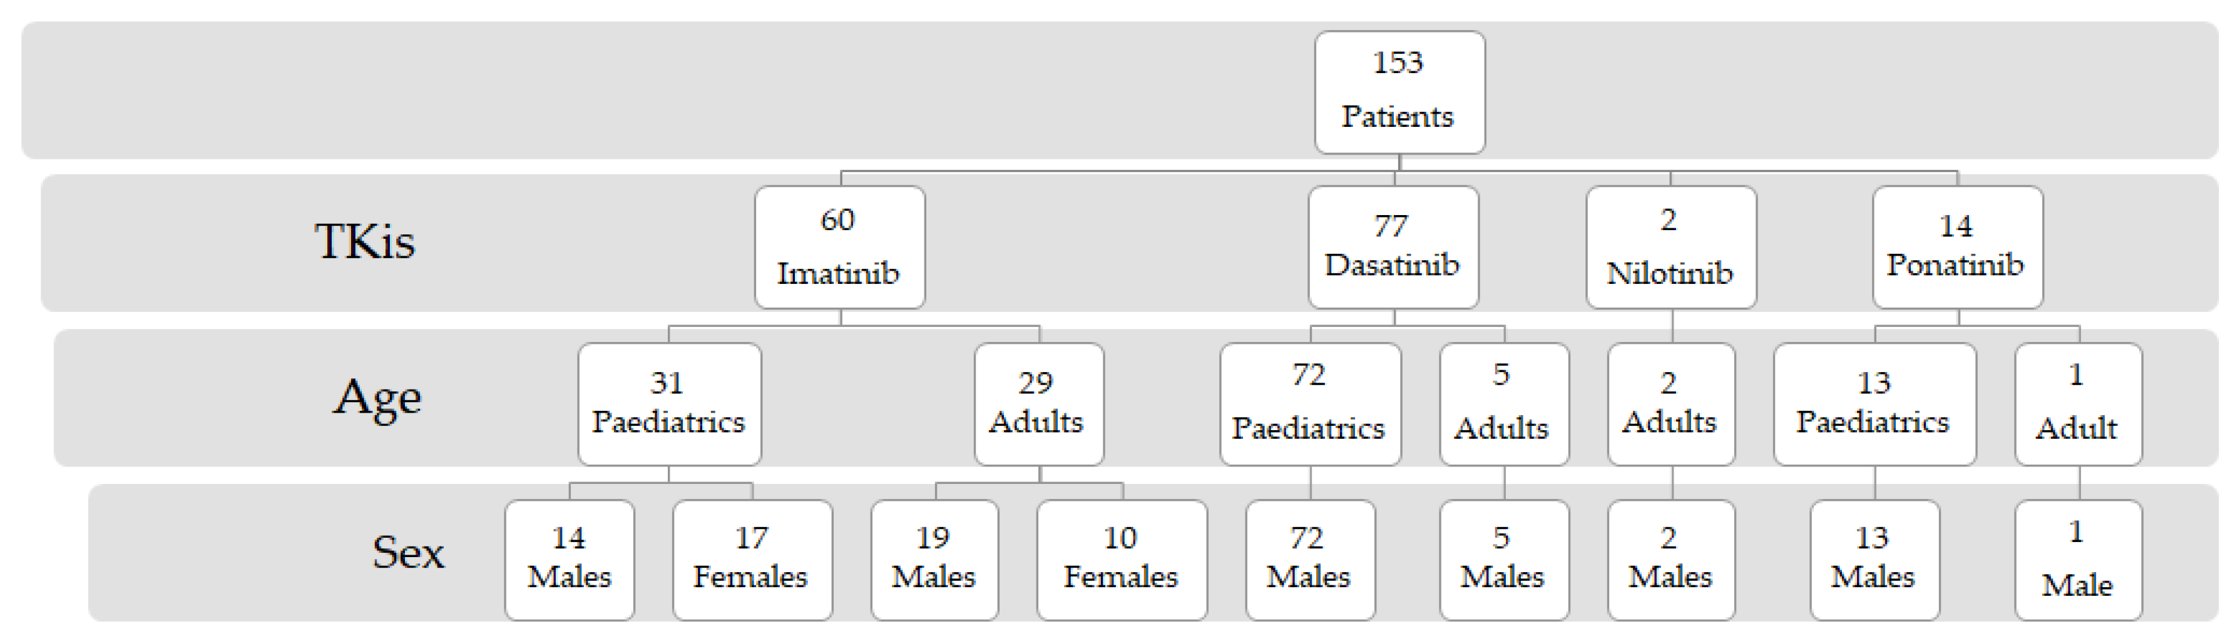Screen dimensions: 2240x639
Task: Click the Age row label
Action: click(377, 398)
